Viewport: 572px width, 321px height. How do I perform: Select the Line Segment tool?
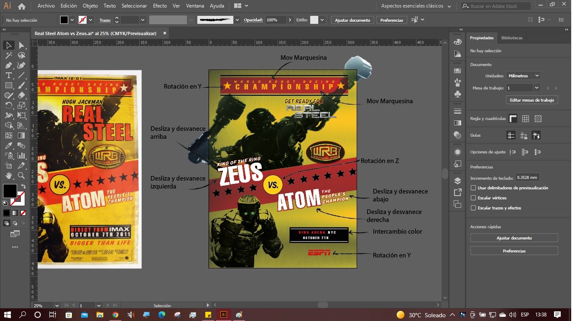coord(21,75)
